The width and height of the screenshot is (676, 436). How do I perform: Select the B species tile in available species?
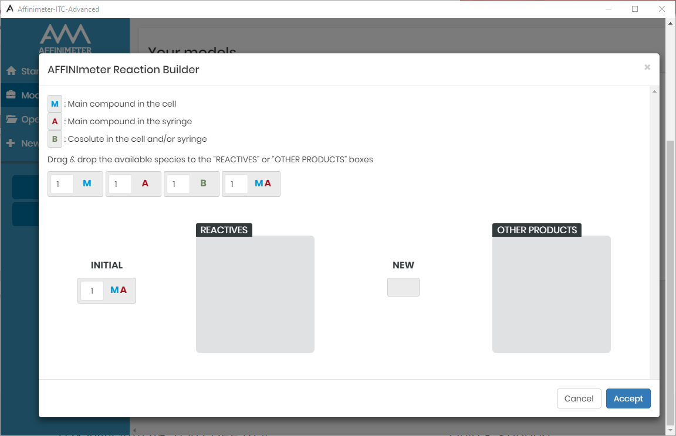point(191,184)
